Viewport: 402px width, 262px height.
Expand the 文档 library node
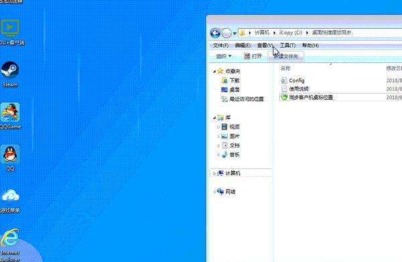pyautogui.click(x=218, y=146)
